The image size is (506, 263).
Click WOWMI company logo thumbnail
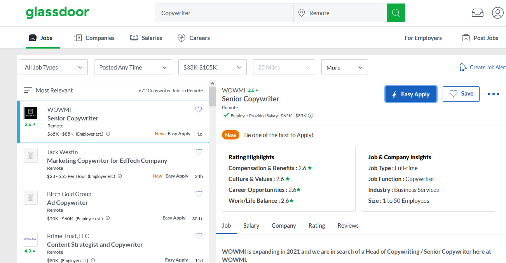[x=30, y=113]
